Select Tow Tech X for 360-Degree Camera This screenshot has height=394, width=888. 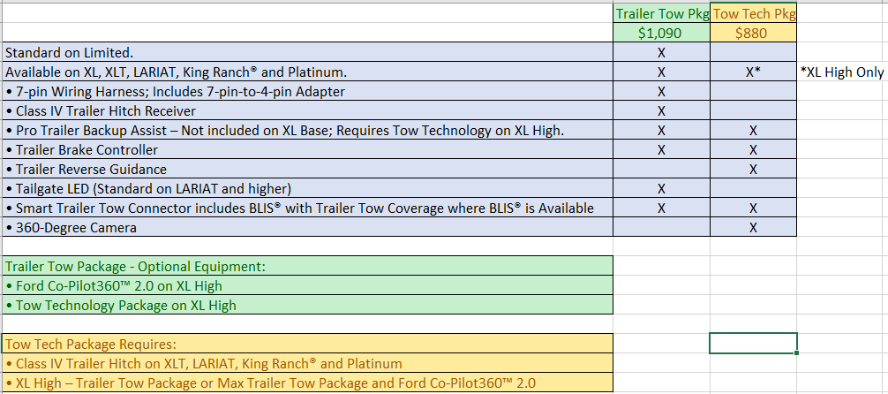pyautogui.click(x=753, y=227)
